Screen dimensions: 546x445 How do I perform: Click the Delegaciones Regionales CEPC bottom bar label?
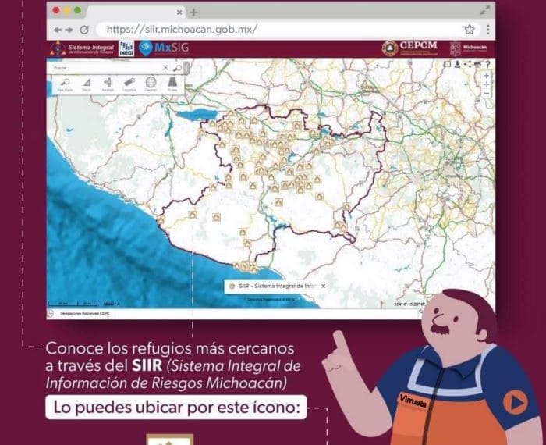pyautogui.click(x=84, y=313)
